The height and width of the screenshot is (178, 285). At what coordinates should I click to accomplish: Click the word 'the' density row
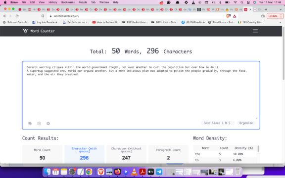(x=226, y=154)
